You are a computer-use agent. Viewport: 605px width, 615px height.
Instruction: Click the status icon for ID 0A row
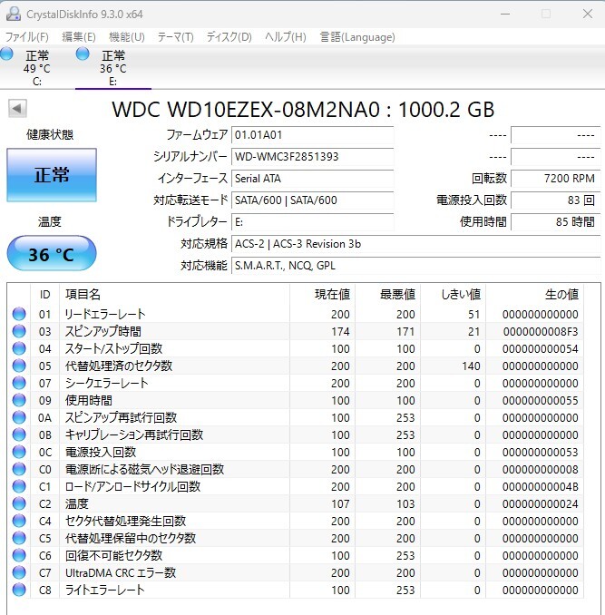coord(19,418)
